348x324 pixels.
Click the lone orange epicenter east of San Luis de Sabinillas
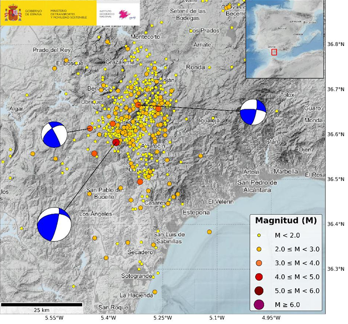(209, 232)
